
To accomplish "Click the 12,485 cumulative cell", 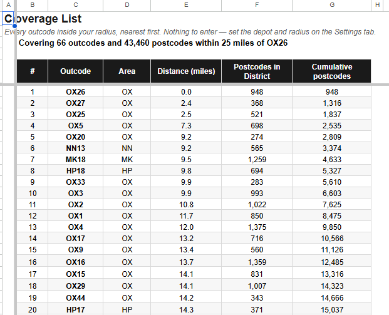I will [x=332, y=262].
